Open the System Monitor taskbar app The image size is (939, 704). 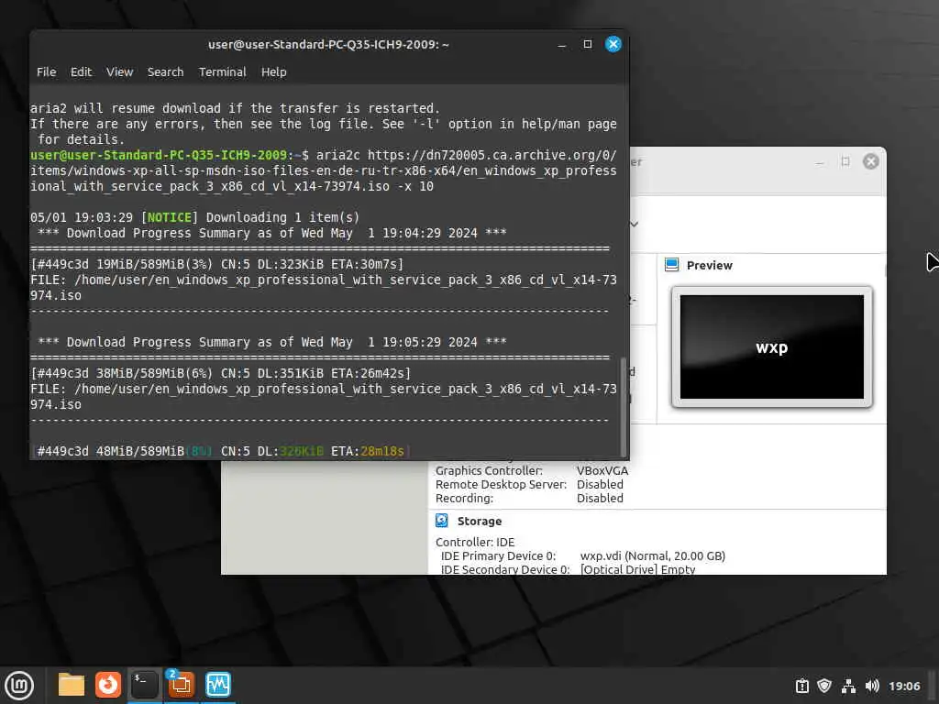pyautogui.click(x=217, y=685)
